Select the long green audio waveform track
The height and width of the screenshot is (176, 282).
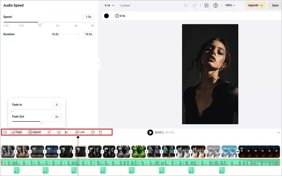pyautogui.click(x=141, y=162)
